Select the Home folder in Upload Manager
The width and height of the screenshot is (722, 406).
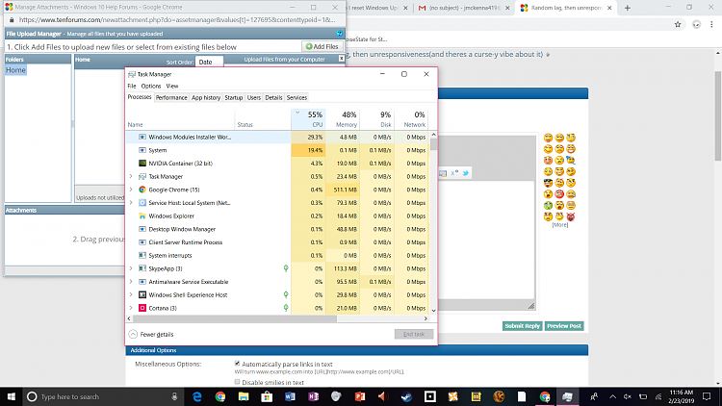click(15, 70)
